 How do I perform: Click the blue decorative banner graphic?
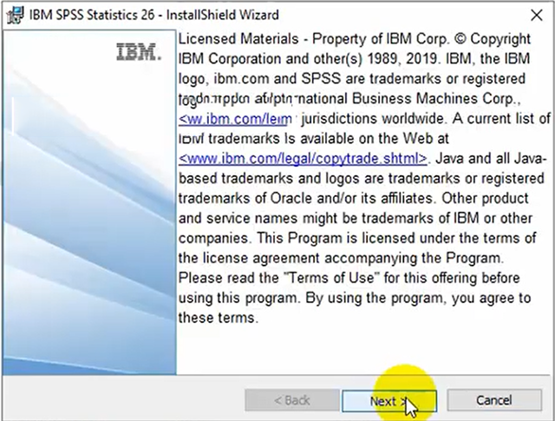(x=87, y=217)
